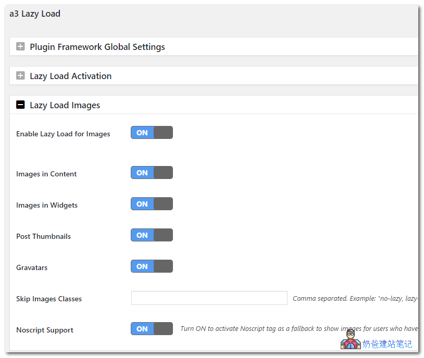The width and height of the screenshot is (424, 358).
Task: Focus the Skip Images Classes text field
Action: pyautogui.click(x=209, y=298)
